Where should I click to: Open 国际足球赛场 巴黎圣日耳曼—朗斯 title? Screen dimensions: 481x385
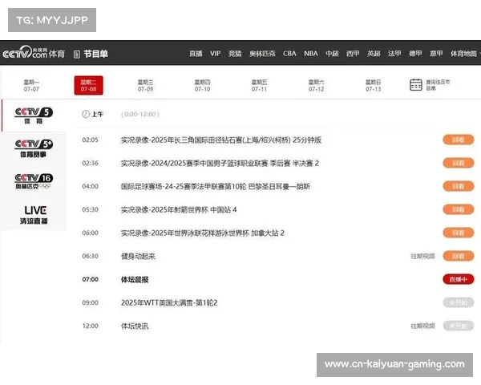coord(216,186)
